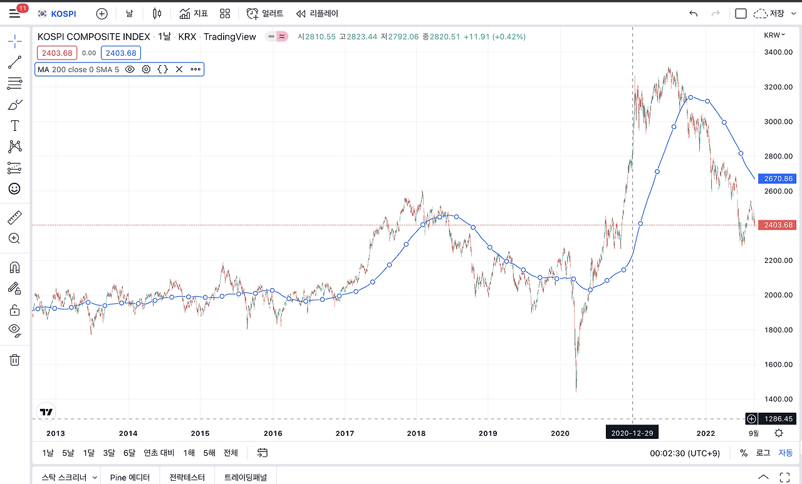Remove the MA 200 indicator
Viewport: 802px width, 484px height.
tap(179, 70)
